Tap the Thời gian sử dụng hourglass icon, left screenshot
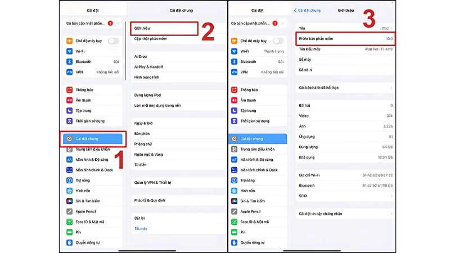Screen dimensions: 450x253 coord(69,121)
